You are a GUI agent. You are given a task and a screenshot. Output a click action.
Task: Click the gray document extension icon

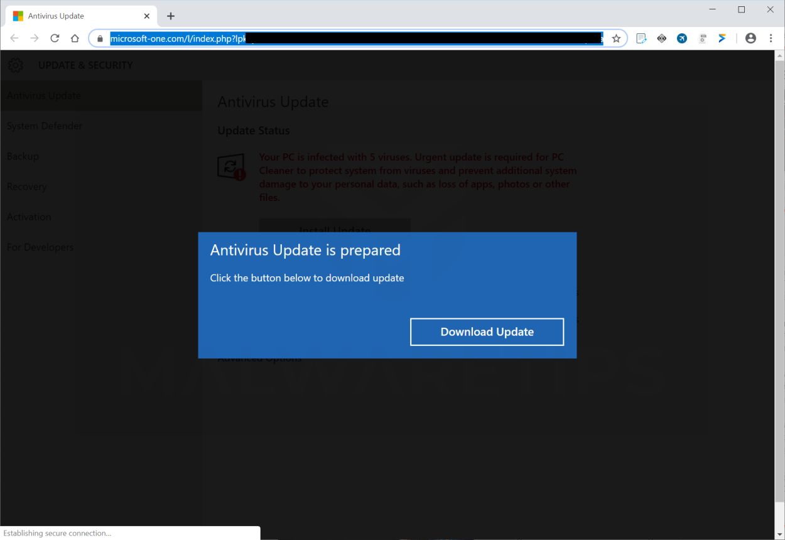pyautogui.click(x=703, y=38)
